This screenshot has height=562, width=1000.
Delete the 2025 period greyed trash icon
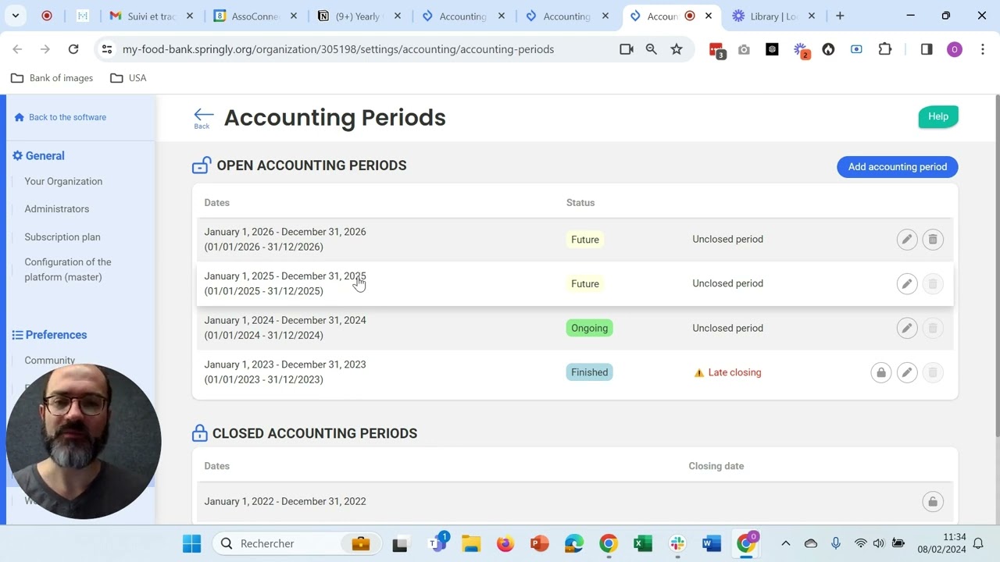pyautogui.click(x=933, y=283)
